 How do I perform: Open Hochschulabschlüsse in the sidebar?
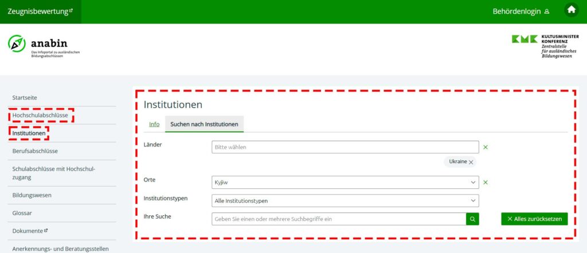[40, 116]
